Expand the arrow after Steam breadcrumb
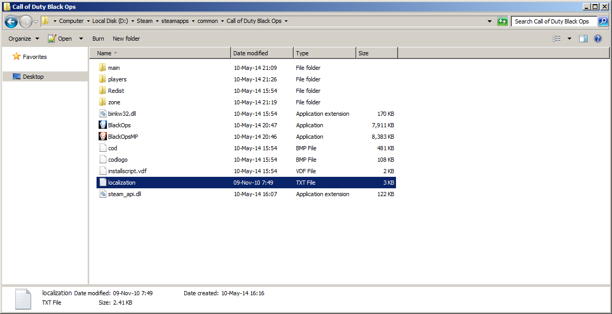Screen dimensions: 612x314 (157, 21)
